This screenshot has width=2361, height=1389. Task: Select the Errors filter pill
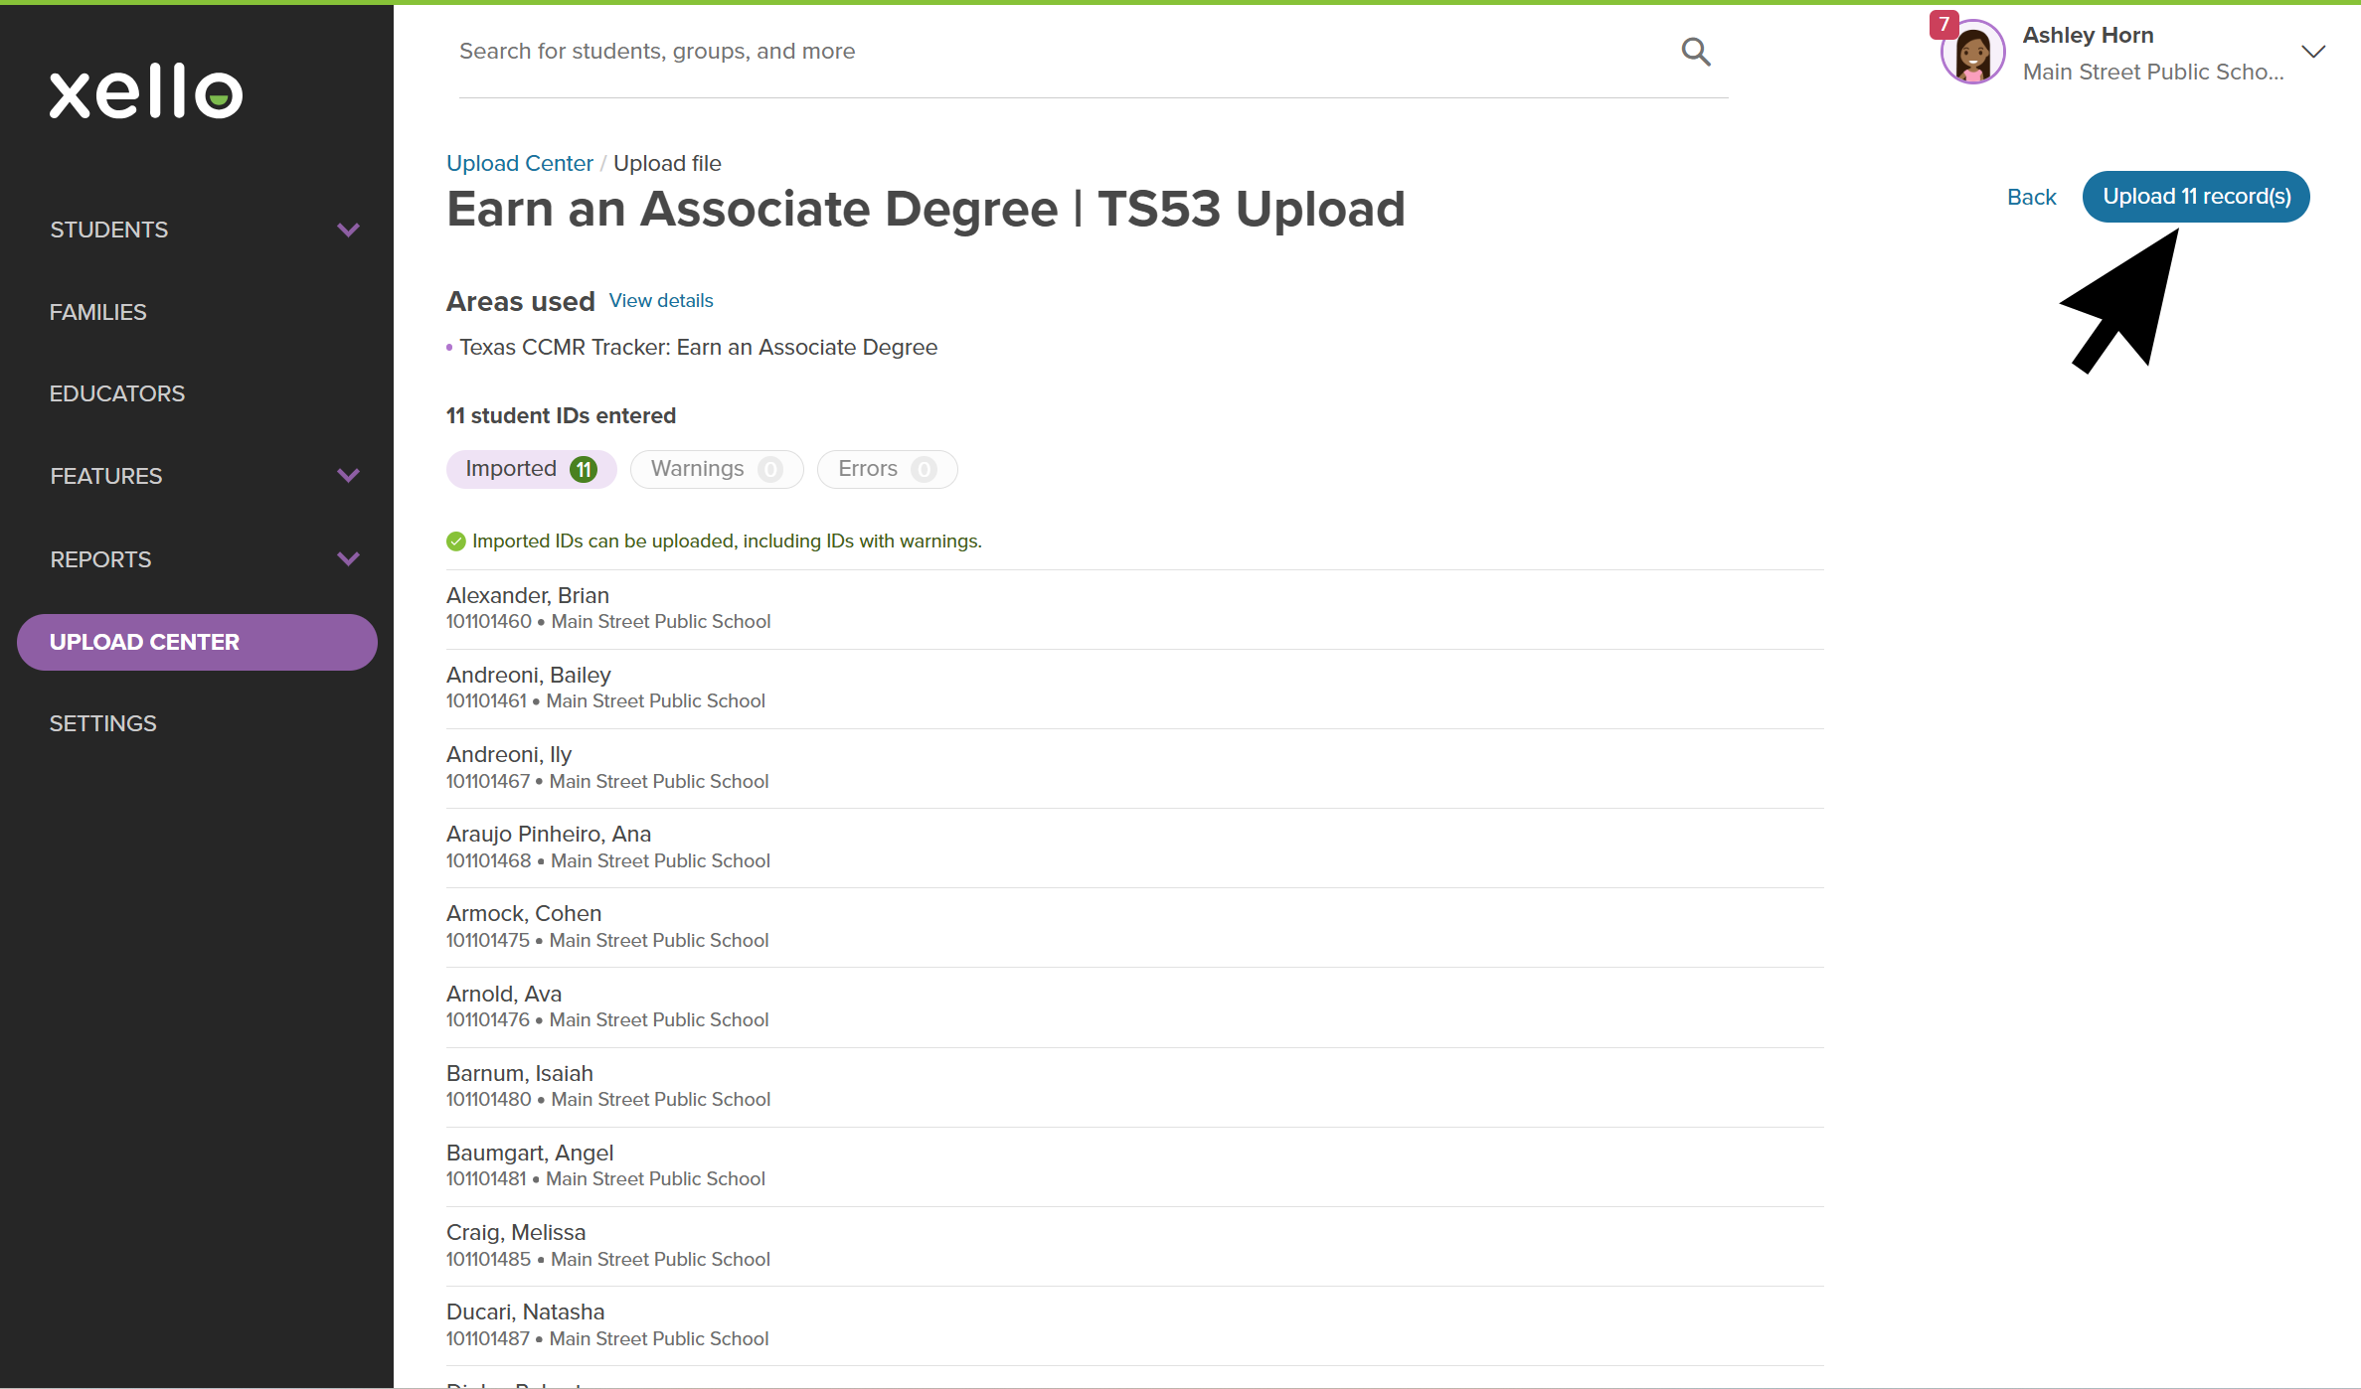tap(886, 469)
